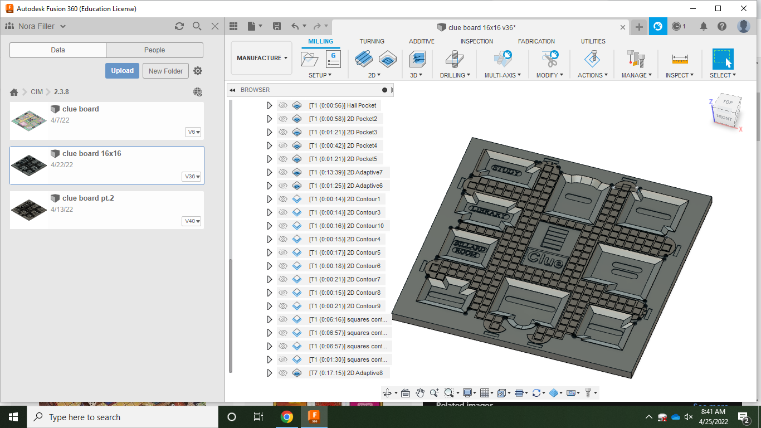Click the 2D Adaptive Clearing icon
Screen dimensions: 761x428
pyautogui.click(x=364, y=59)
